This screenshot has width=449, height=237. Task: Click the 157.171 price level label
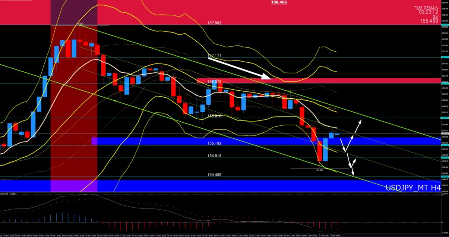coord(214,56)
